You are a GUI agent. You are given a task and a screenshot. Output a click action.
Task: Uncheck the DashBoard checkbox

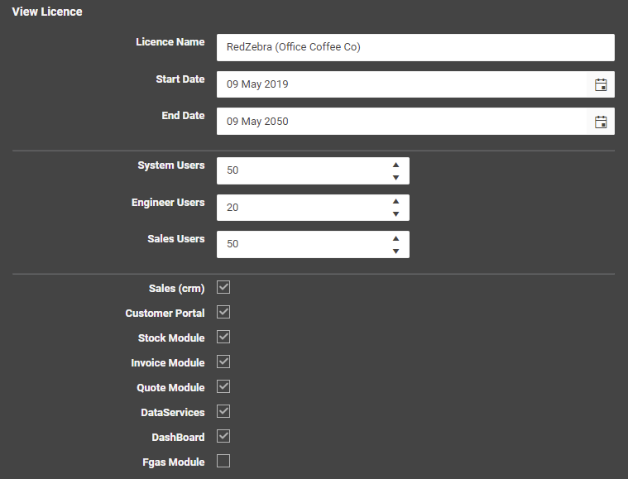223,436
